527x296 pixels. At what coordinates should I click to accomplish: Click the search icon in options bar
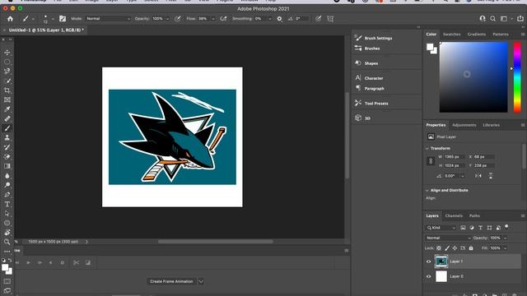[x=492, y=19]
